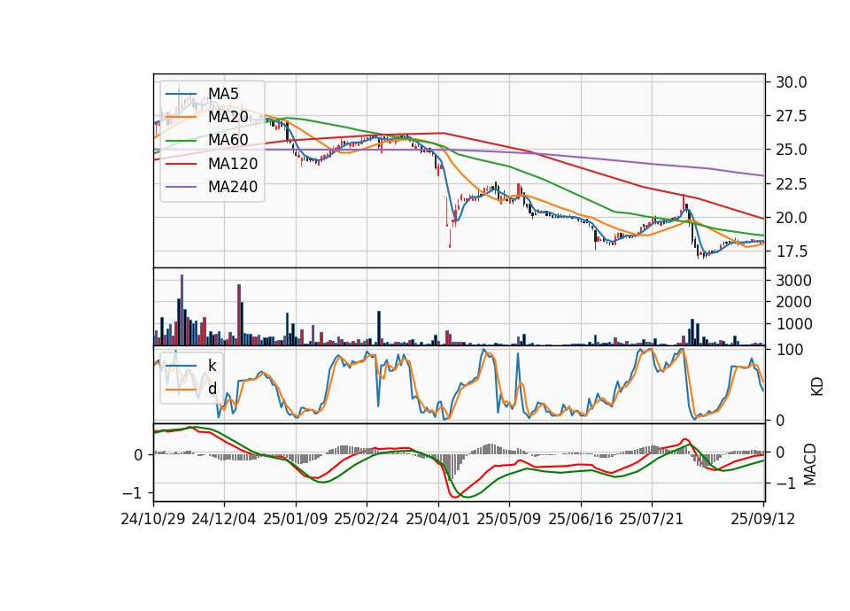Click the MA60 legend label
This screenshot has width=850, height=611.
point(228,141)
